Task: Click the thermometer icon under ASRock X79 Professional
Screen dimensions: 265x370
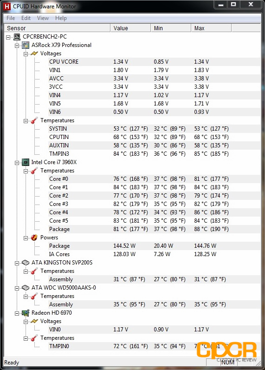Action: click(34, 120)
